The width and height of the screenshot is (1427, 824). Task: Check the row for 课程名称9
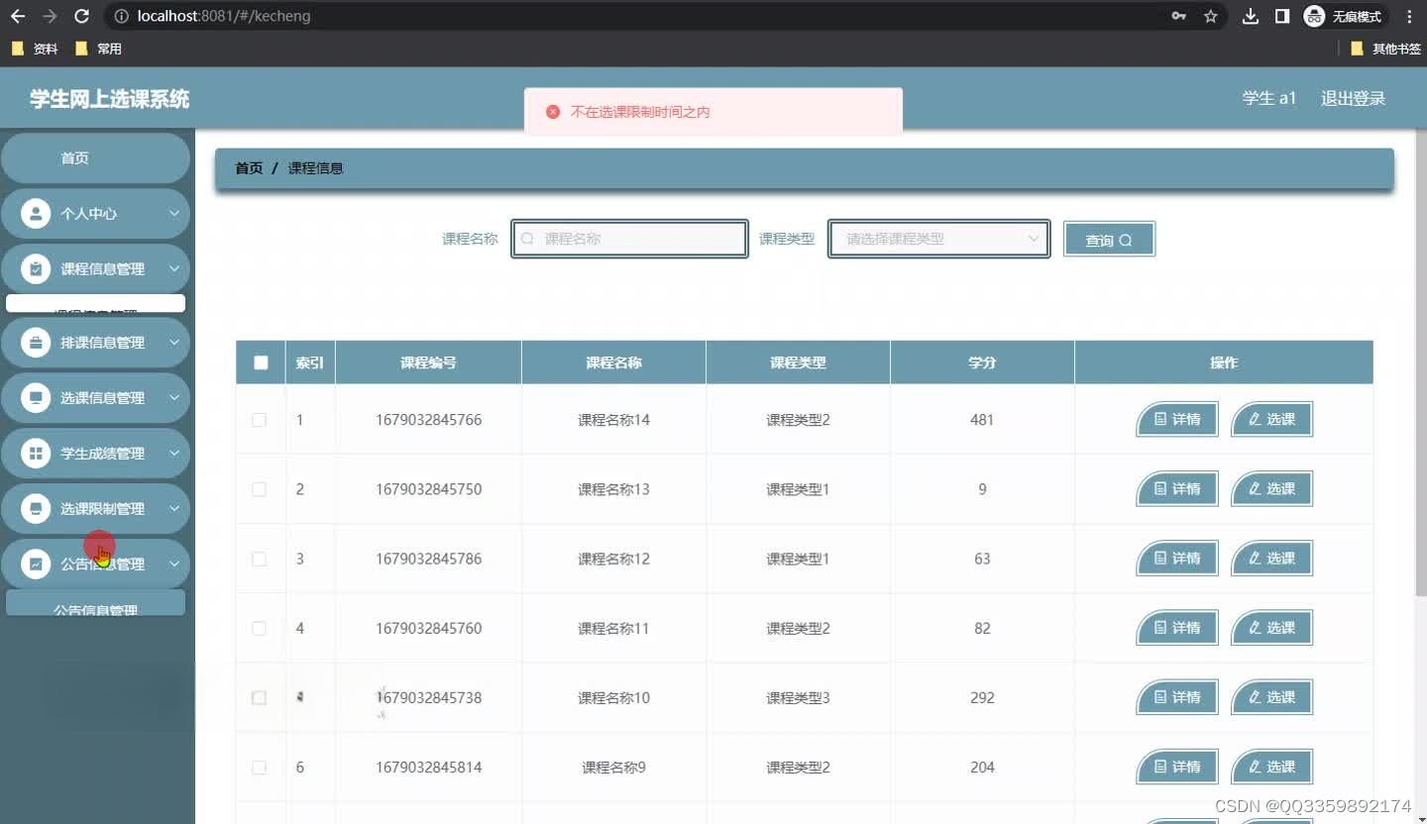pyautogui.click(x=259, y=768)
